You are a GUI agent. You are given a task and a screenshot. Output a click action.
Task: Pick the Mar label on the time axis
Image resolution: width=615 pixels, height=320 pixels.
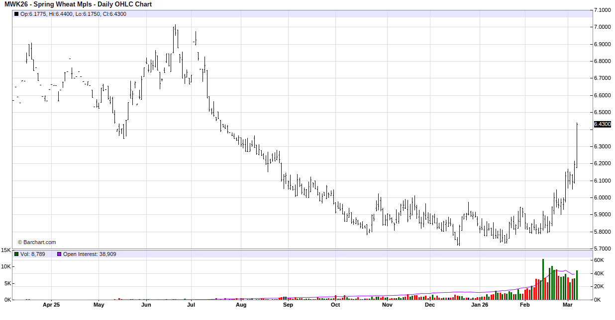[x=567, y=305]
